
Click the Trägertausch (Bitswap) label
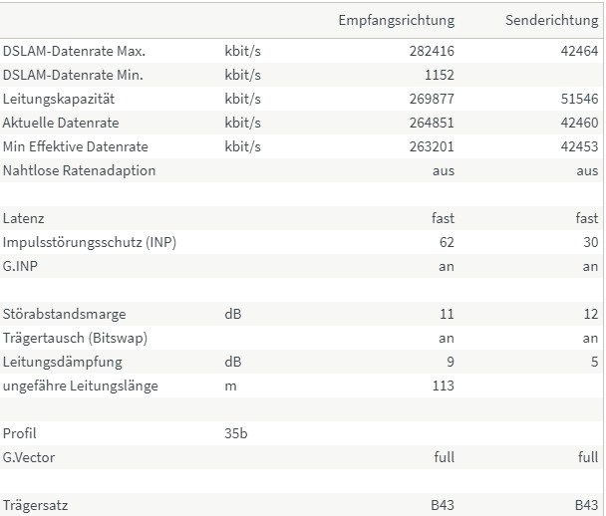click(75, 338)
